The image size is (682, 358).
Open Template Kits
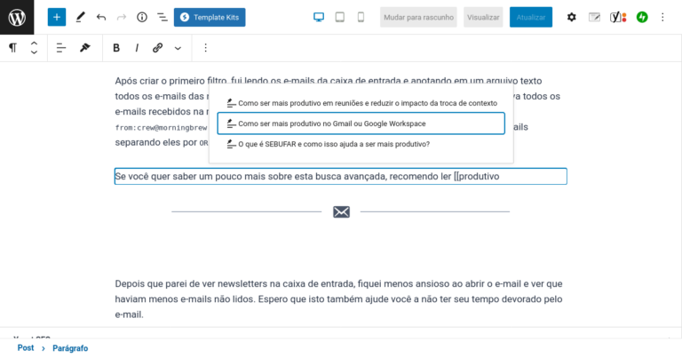click(x=210, y=18)
